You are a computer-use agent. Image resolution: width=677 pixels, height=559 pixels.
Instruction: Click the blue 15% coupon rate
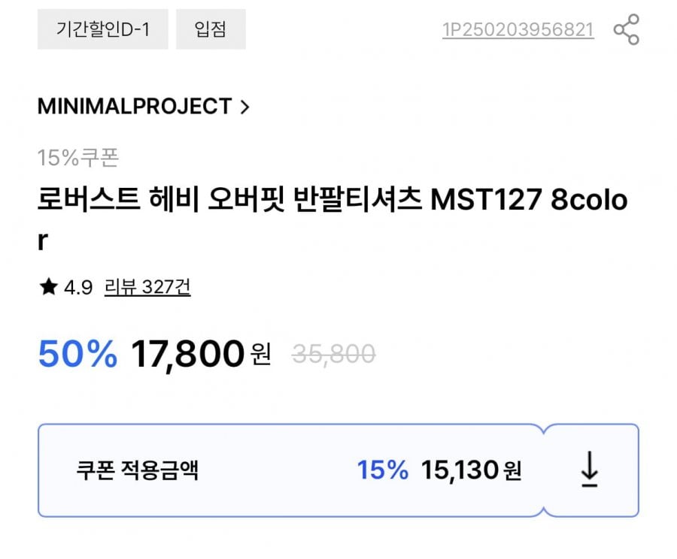tap(382, 470)
